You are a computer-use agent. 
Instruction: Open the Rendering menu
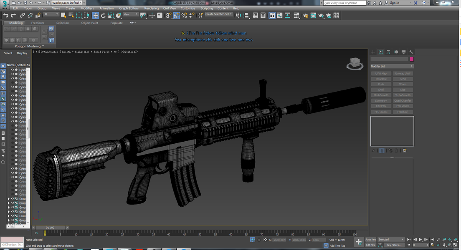(x=152, y=8)
